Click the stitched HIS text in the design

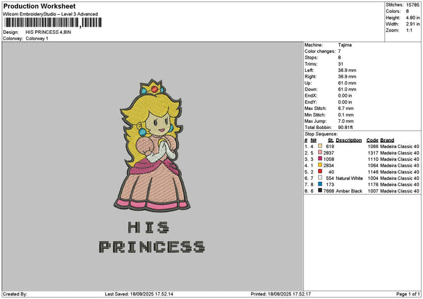(148, 227)
